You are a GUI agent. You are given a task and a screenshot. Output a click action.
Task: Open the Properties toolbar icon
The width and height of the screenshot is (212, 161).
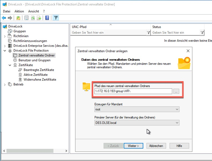click(x=27, y=18)
